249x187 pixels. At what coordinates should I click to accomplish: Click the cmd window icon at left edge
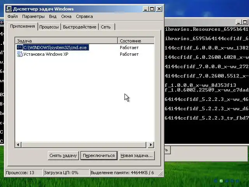click(2, 22)
